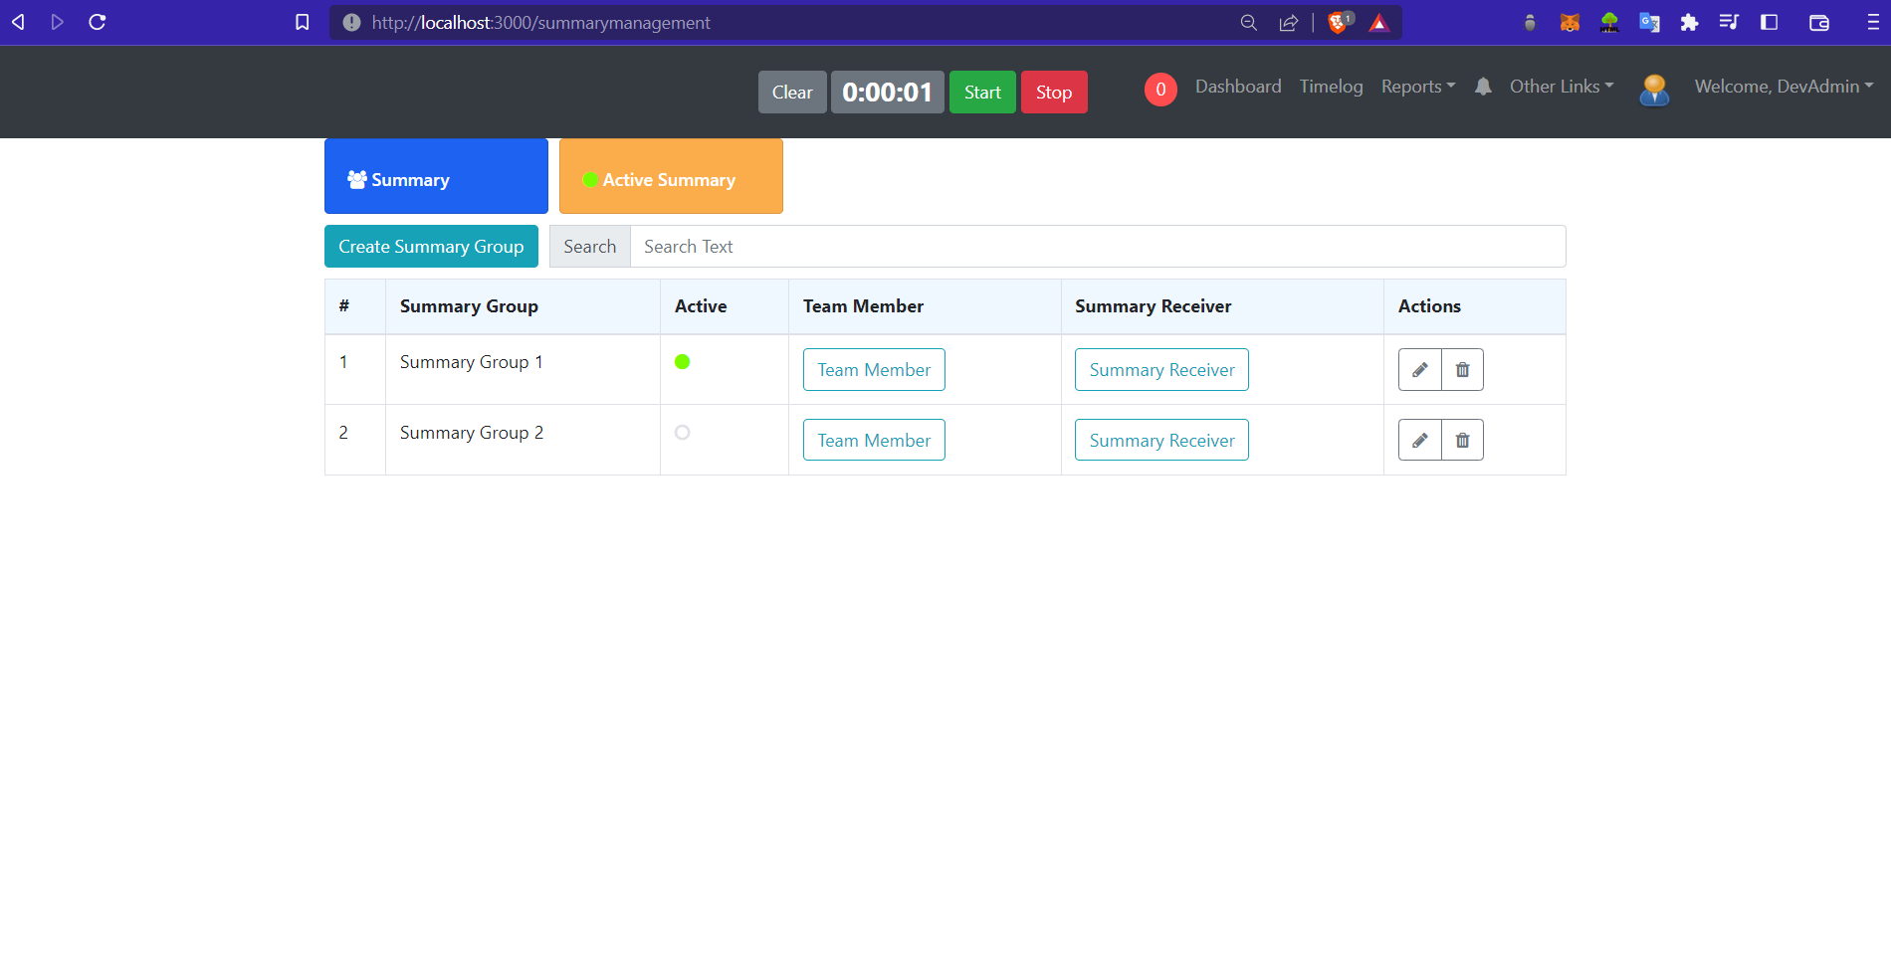1891x957 pixels.
Task: Delete Summary Group 2 with trash icon
Action: [1462, 440]
